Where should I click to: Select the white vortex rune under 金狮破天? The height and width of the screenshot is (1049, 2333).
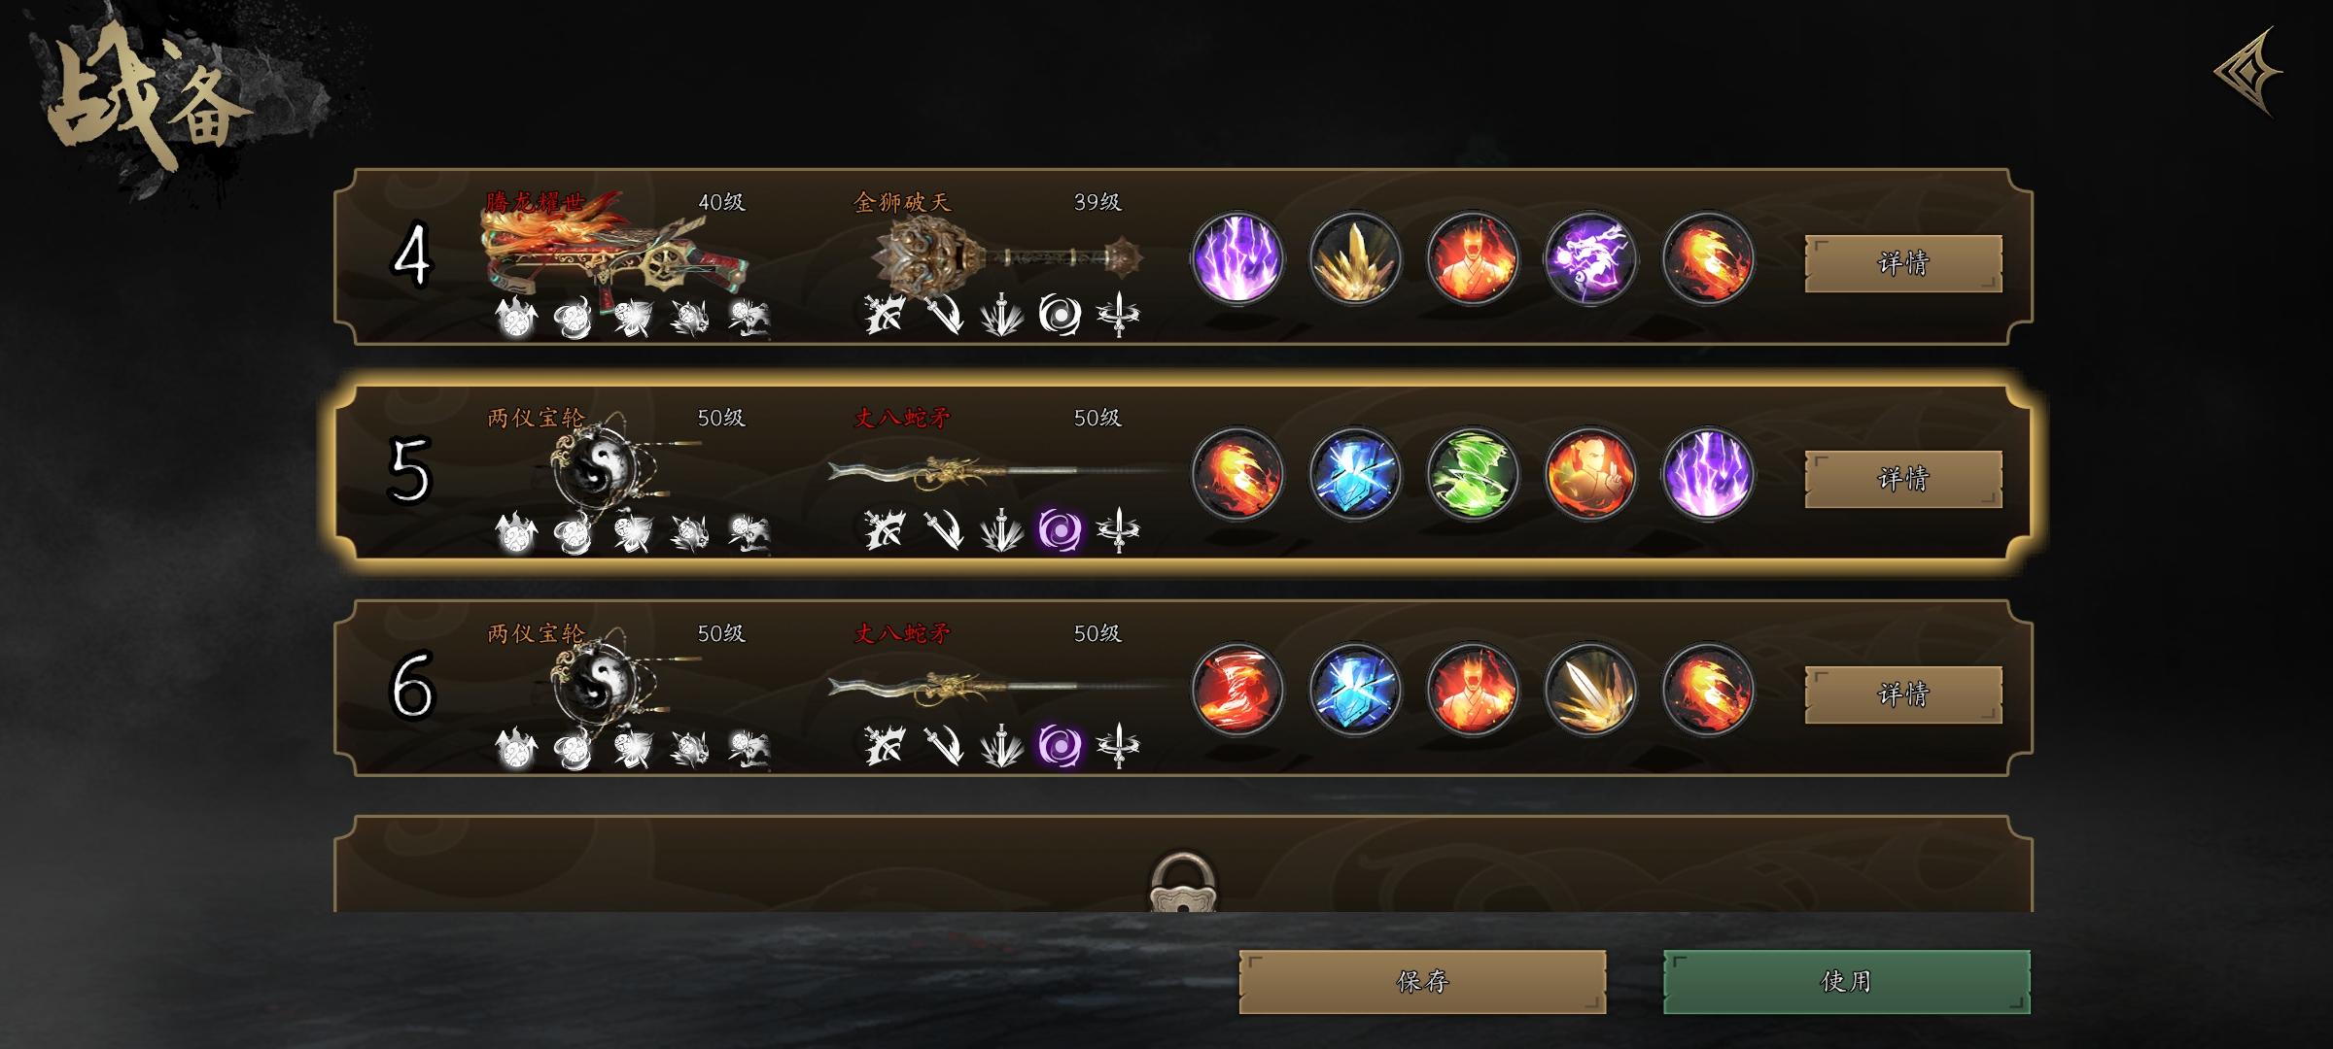click(1060, 315)
